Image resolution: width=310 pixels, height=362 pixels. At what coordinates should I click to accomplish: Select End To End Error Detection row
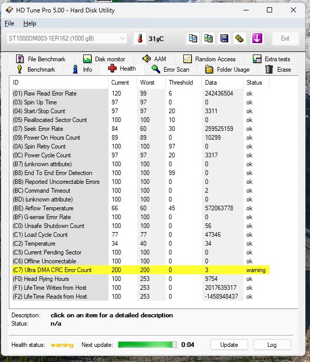click(141, 173)
